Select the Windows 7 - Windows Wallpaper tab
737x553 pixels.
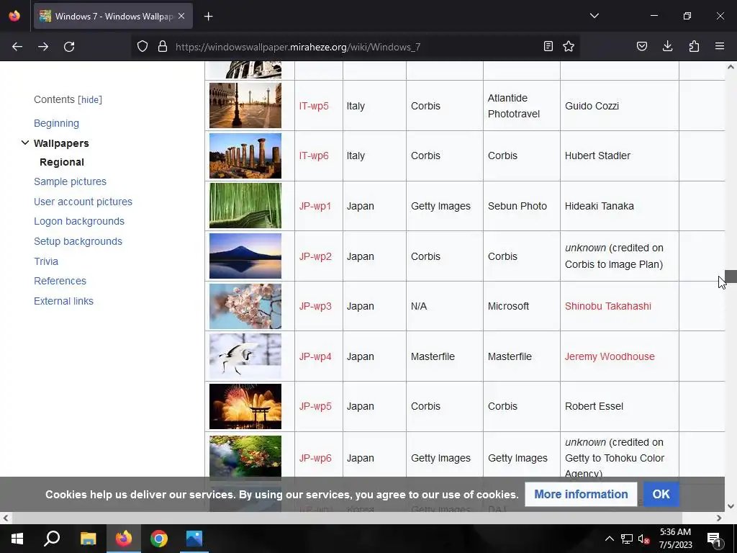pos(113,16)
